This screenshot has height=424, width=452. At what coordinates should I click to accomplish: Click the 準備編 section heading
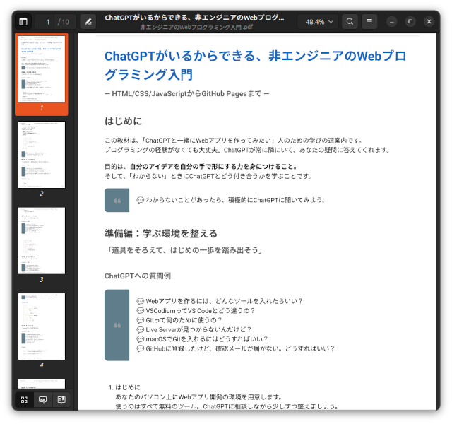[160, 233]
